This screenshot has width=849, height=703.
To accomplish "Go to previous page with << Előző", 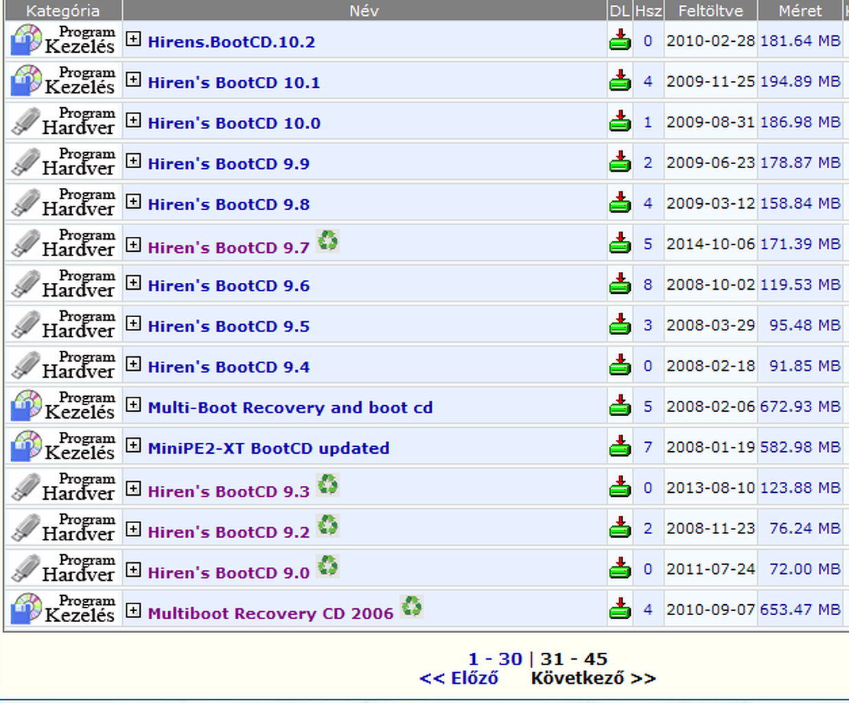I will point(458,678).
